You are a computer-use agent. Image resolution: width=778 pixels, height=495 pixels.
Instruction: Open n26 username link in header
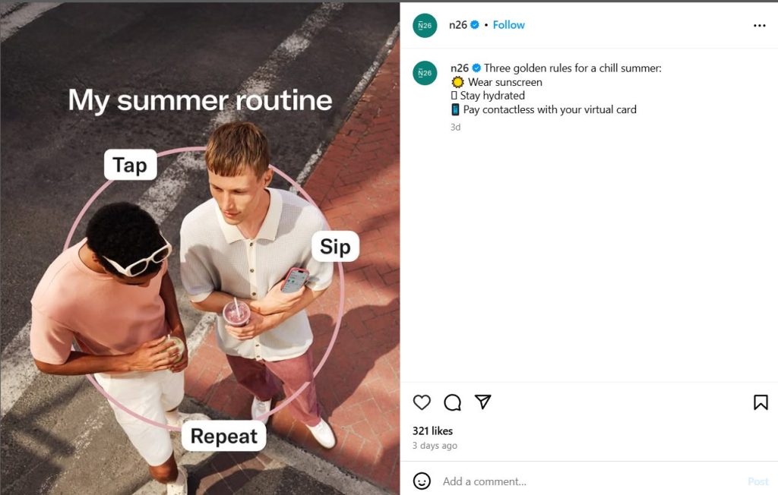tap(458, 25)
